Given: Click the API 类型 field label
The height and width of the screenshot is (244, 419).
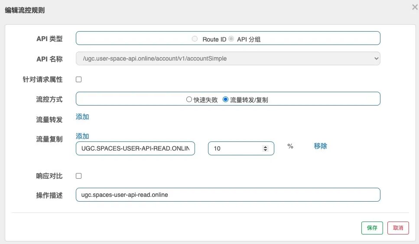Looking at the screenshot, I should coord(49,39).
